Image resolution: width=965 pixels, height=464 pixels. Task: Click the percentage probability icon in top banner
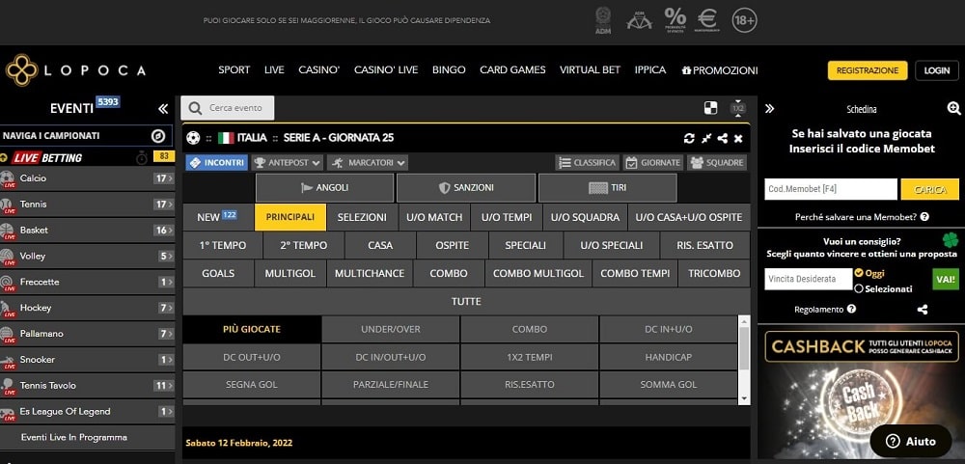(675, 20)
